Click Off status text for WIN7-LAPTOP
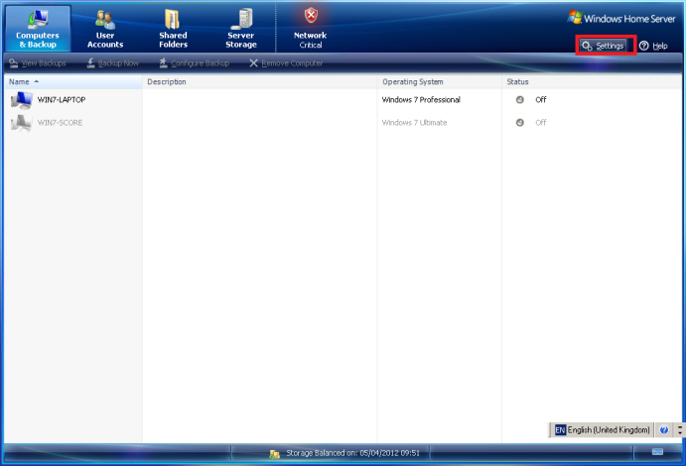 click(x=541, y=99)
